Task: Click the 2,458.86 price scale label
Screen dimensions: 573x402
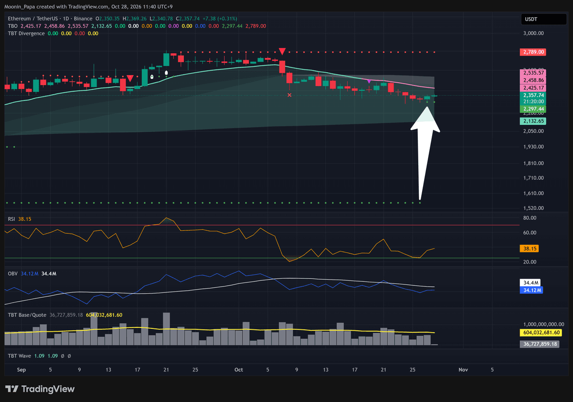Action: pos(533,81)
